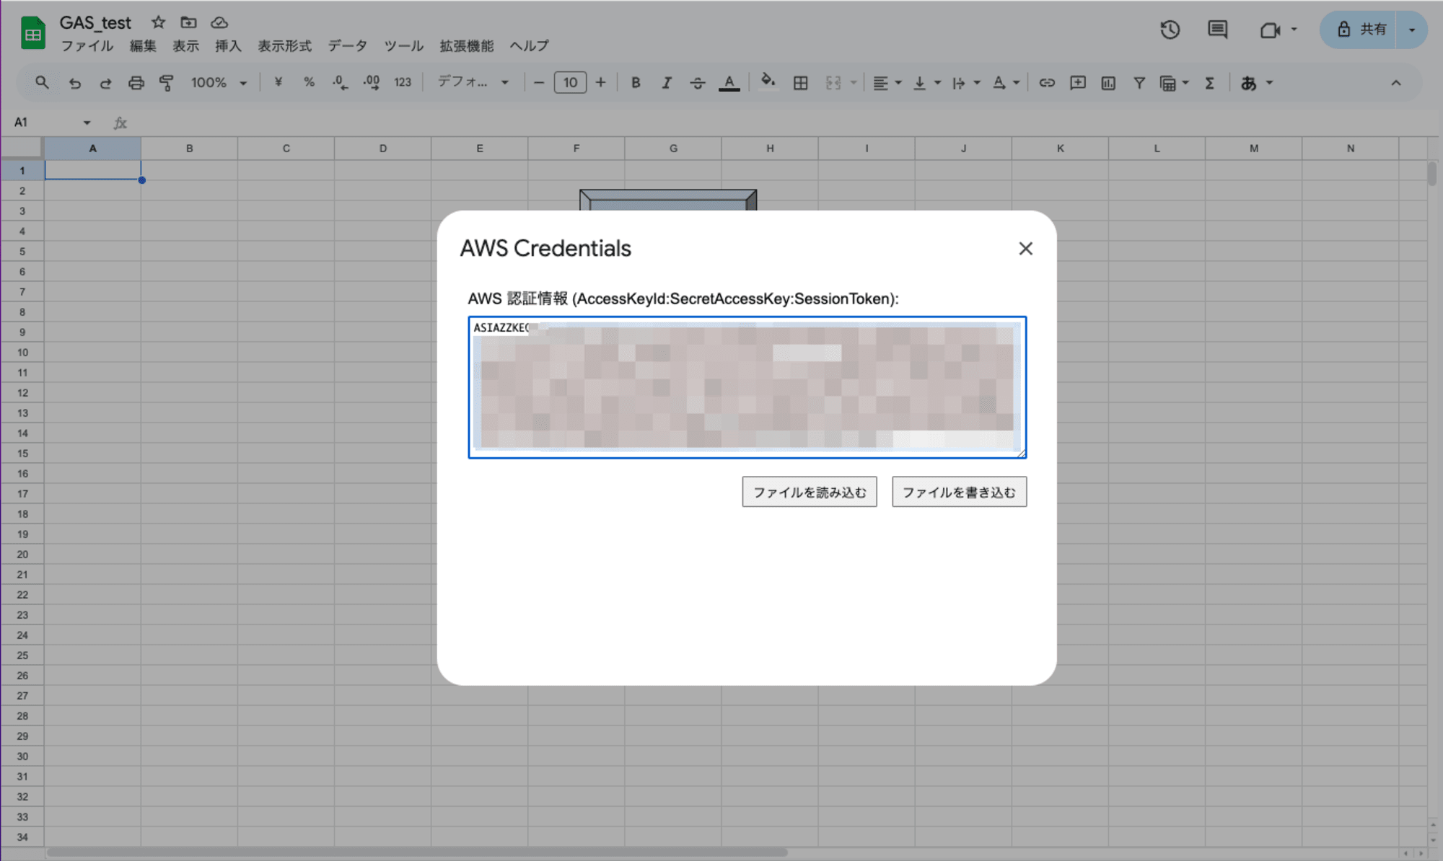
Task: Format as percent
Action: pyautogui.click(x=309, y=82)
